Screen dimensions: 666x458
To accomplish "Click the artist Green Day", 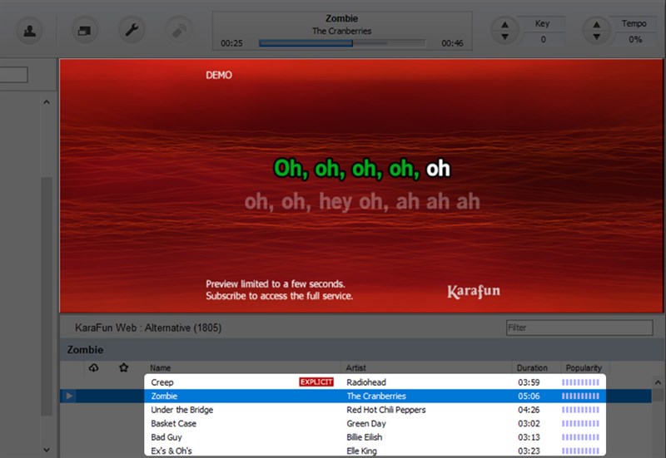I will tap(366, 423).
